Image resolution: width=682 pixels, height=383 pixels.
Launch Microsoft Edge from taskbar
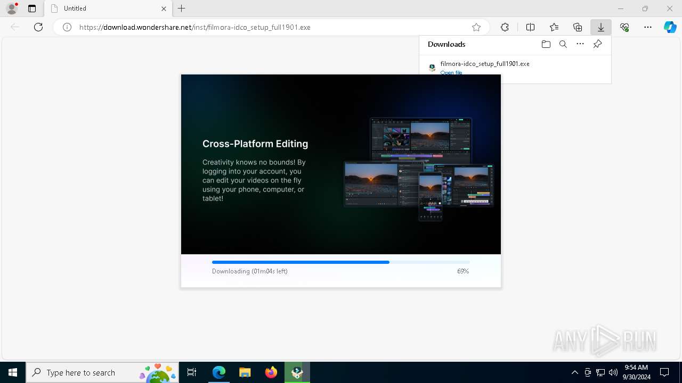(x=219, y=372)
